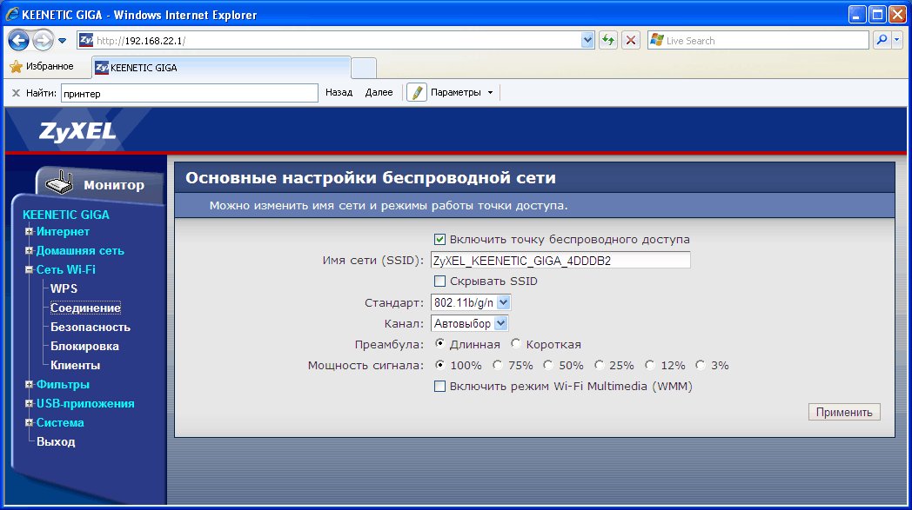Select the KEENETIC GIGA browser tab

(x=221, y=68)
